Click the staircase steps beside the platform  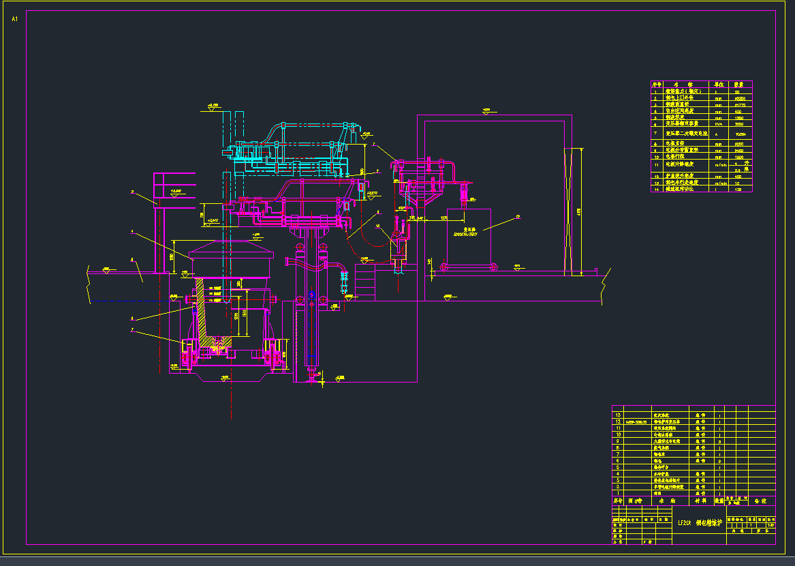[364, 283]
